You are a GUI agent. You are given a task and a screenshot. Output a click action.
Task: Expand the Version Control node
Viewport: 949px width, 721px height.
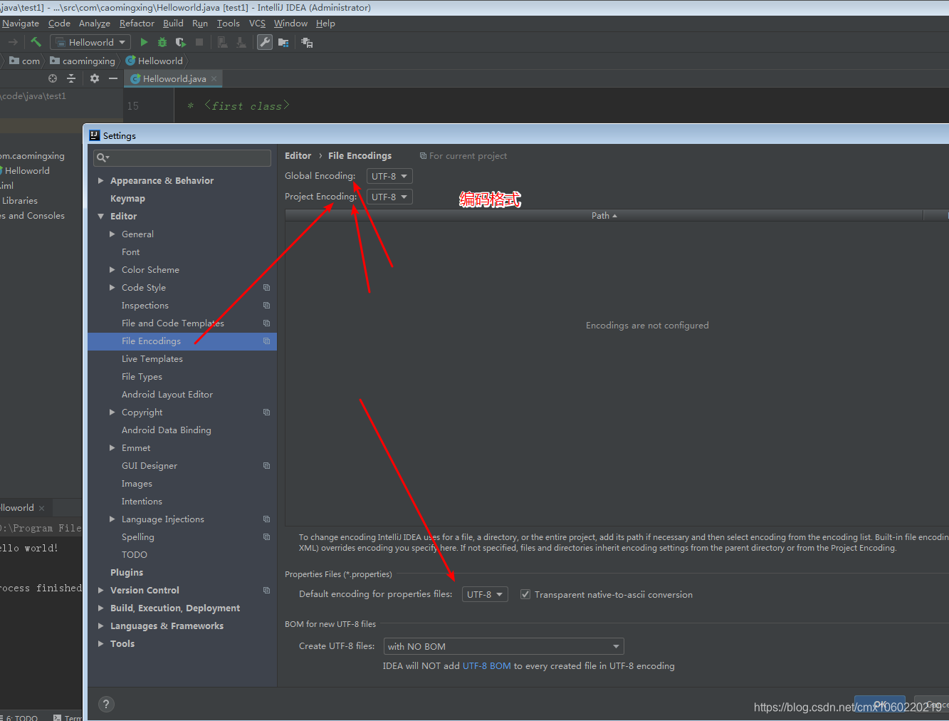101,591
